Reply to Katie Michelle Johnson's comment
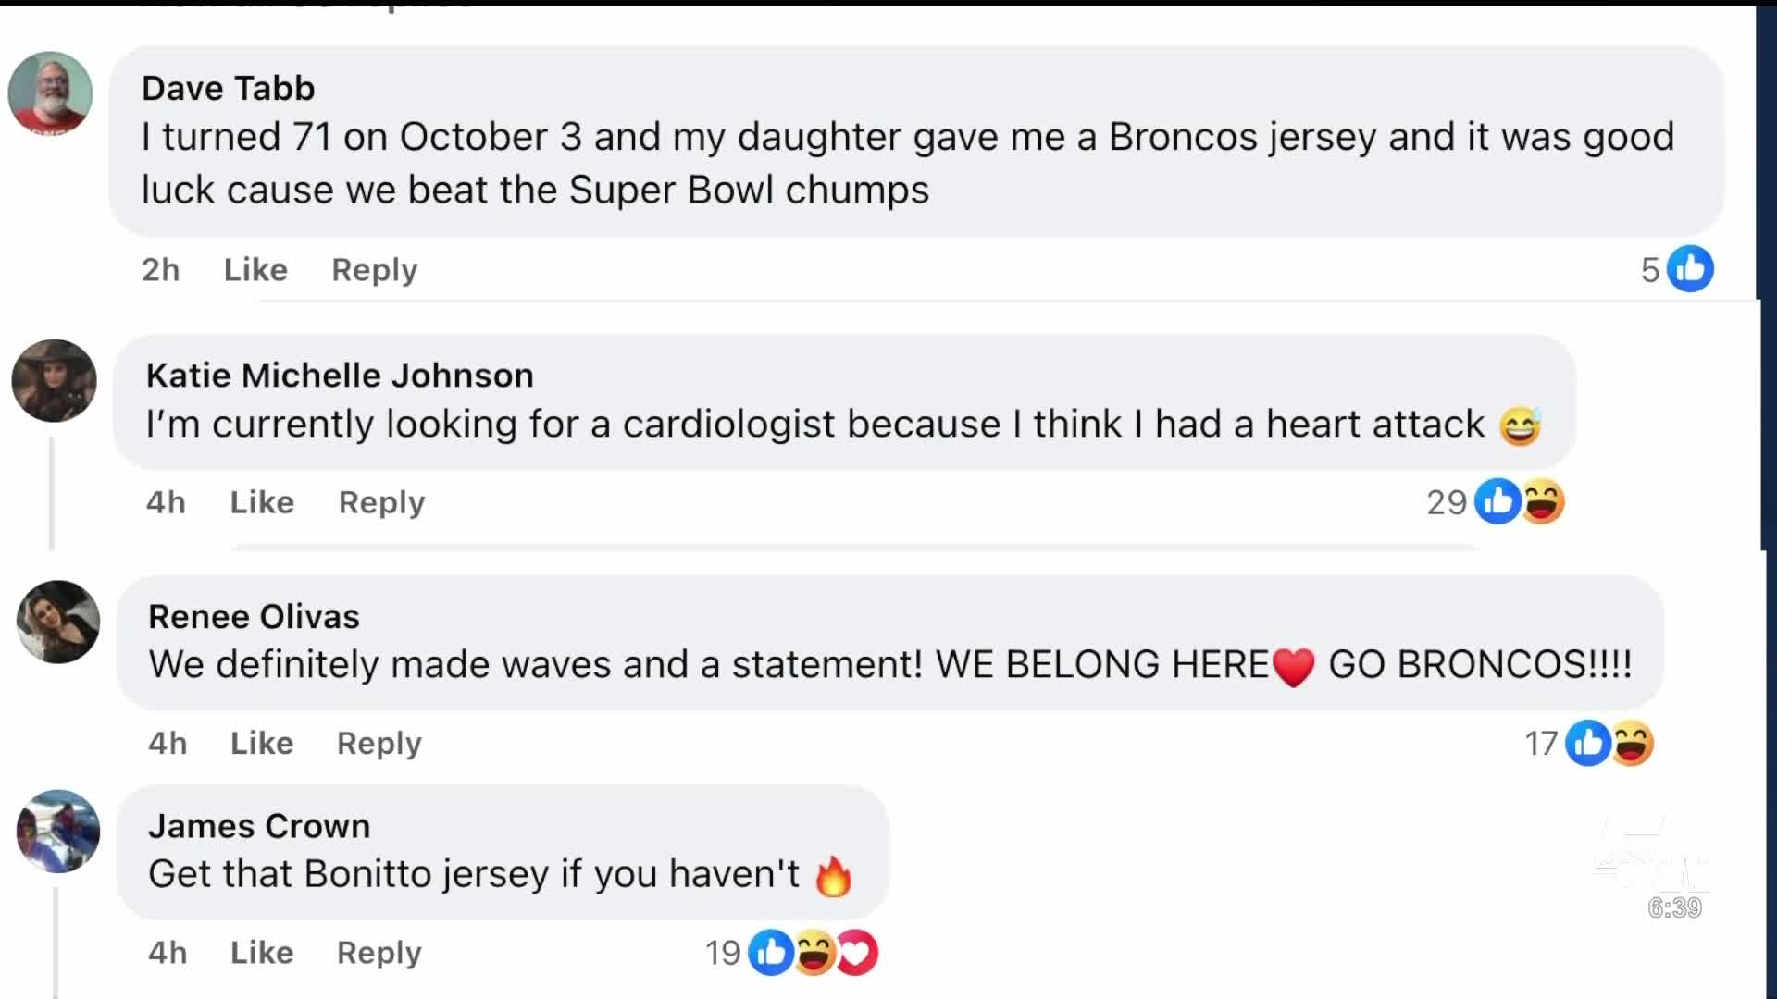Viewport: 1777px width, 999px height. 381,502
